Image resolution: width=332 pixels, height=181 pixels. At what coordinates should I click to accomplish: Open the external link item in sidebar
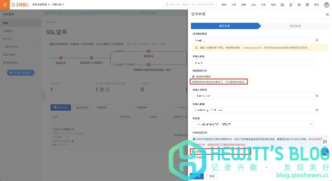[21, 62]
